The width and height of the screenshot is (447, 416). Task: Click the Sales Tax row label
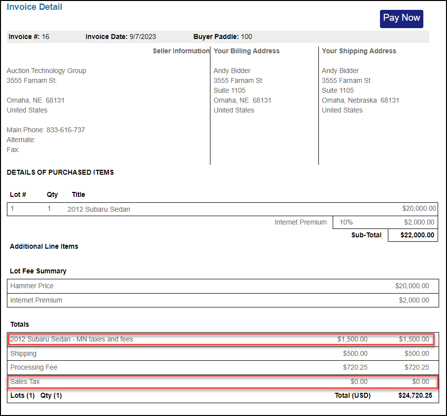(x=25, y=381)
